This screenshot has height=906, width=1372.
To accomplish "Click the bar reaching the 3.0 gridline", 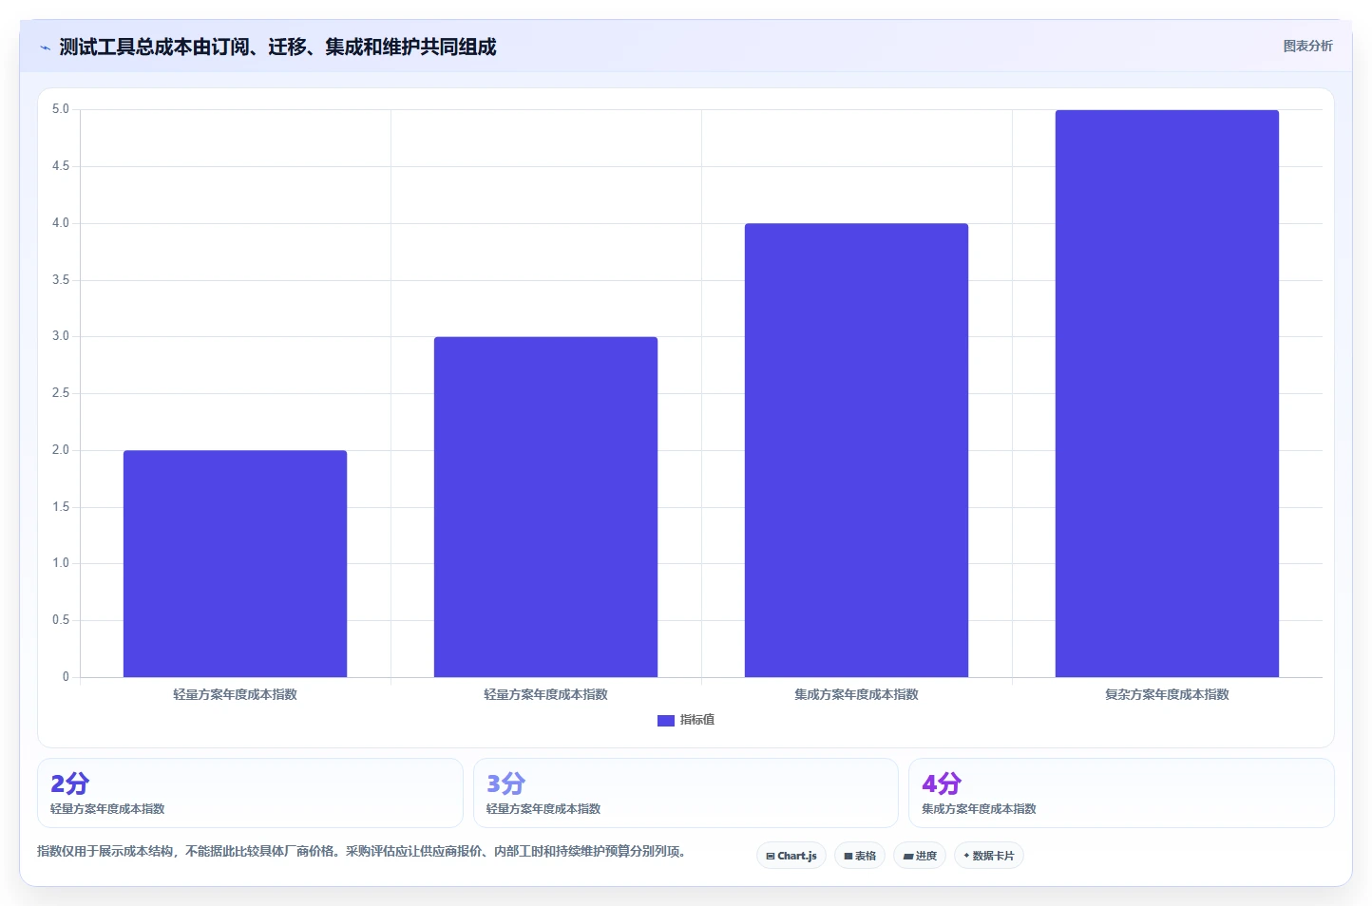I will click(x=545, y=507).
